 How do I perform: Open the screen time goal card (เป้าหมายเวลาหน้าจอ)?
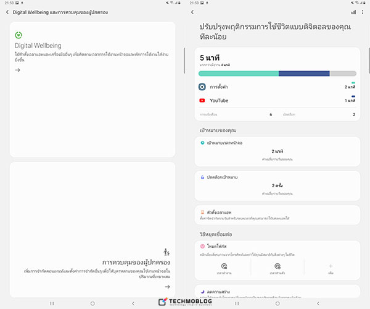pos(277,150)
